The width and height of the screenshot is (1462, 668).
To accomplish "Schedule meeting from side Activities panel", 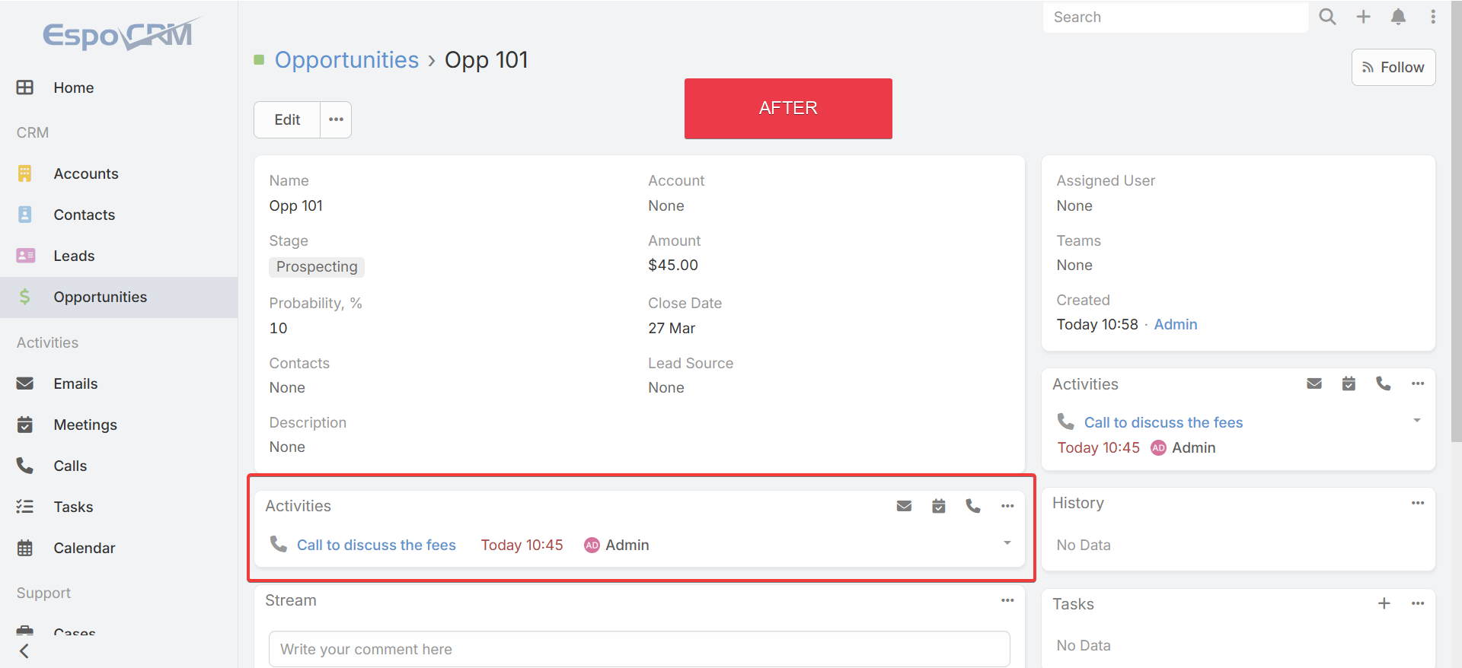I will pos(1349,383).
